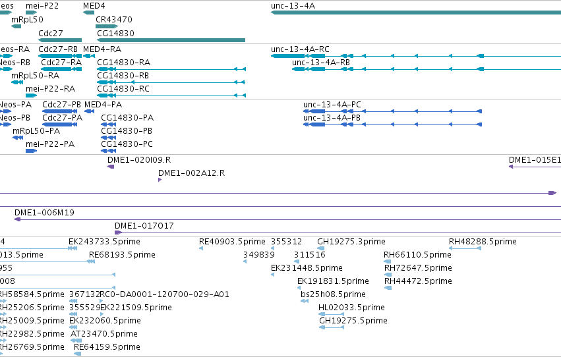
Task: Click the mRpL50 gene arrow glyph
Action: pyautogui.click(x=16, y=26)
